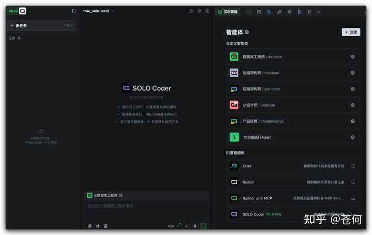372x235 pixels.
Task: Click the 创建 button to create agent
Action: tap(351, 32)
